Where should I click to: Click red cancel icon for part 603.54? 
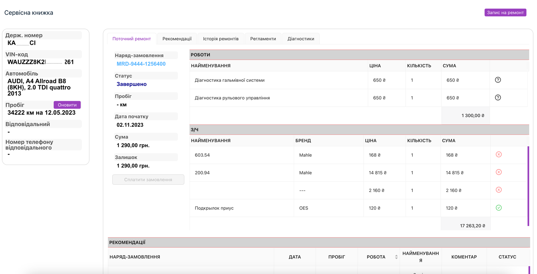pyautogui.click(x=498, y=154)
